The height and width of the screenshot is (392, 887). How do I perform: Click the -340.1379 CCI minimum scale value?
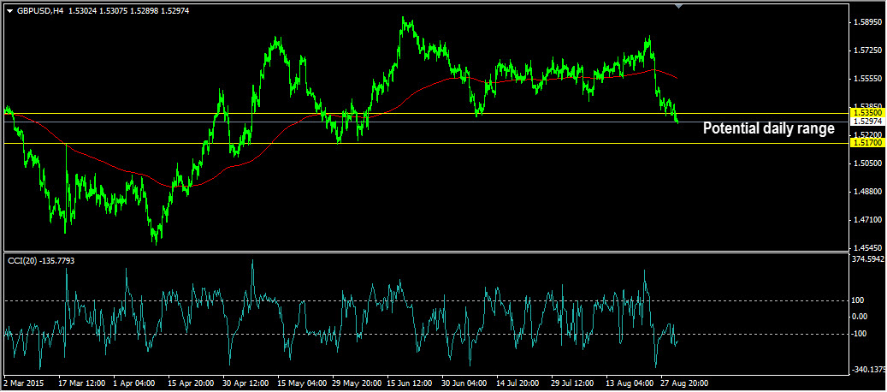(x=868, y=370)
